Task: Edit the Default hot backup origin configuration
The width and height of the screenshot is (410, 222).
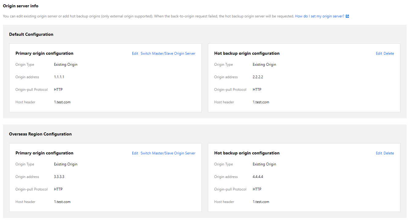Action: 379,54
